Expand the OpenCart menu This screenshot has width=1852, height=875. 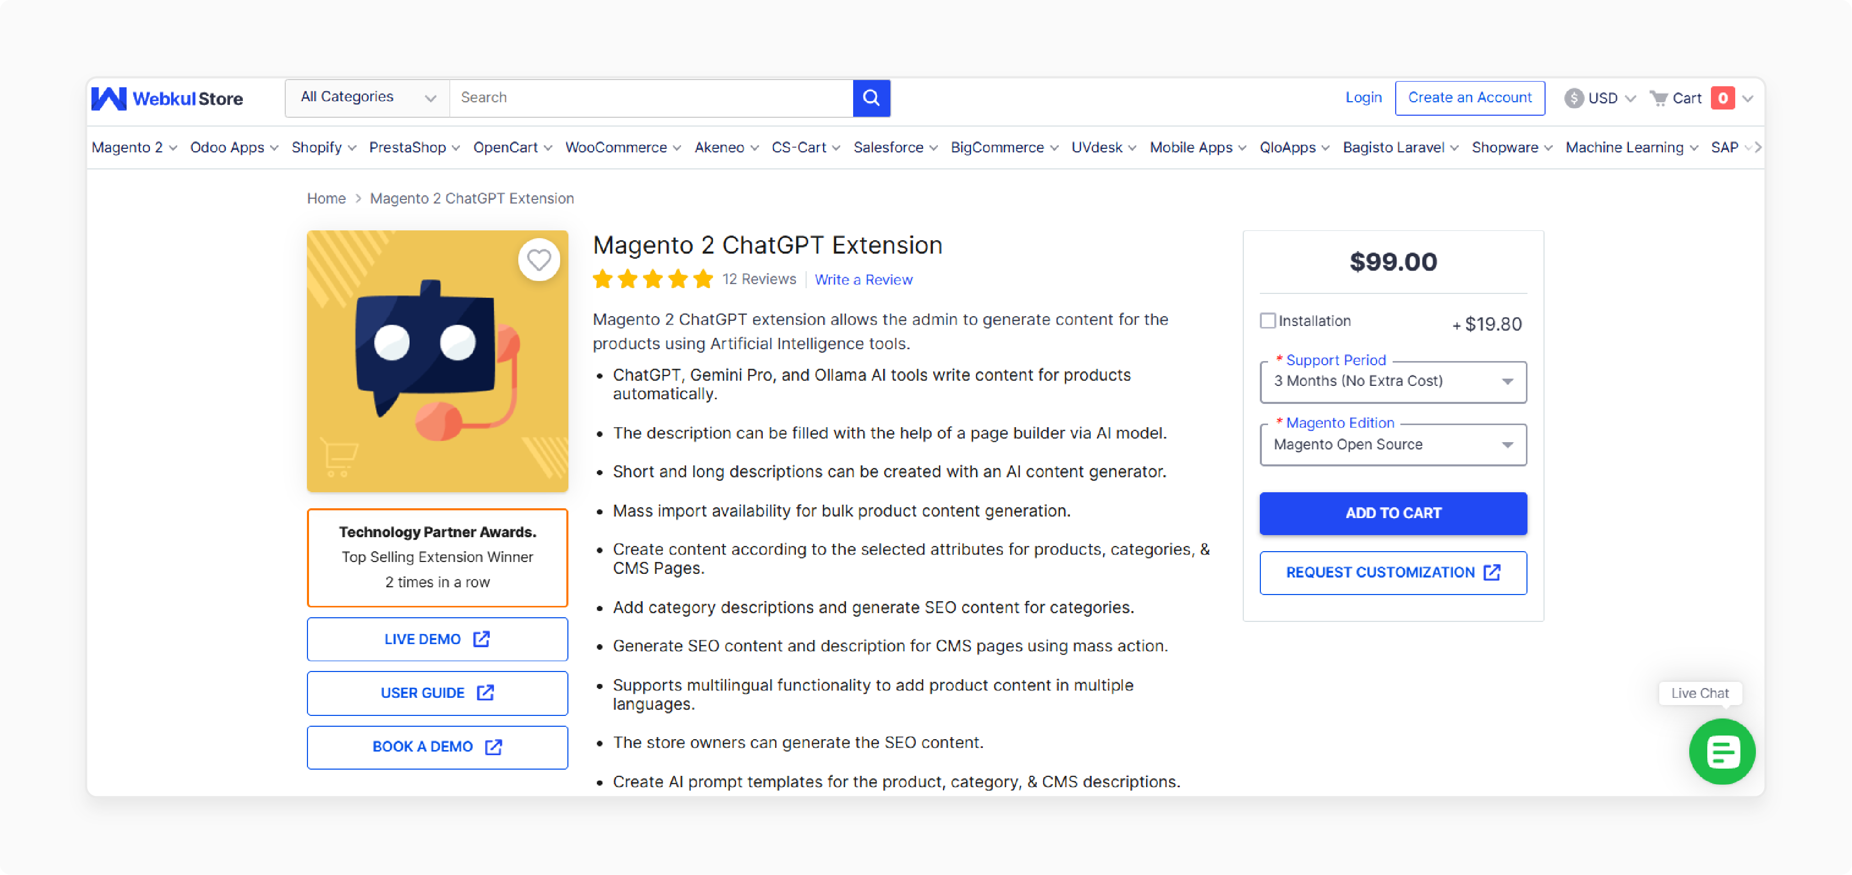pyautogui.click(x=513, y=147)
